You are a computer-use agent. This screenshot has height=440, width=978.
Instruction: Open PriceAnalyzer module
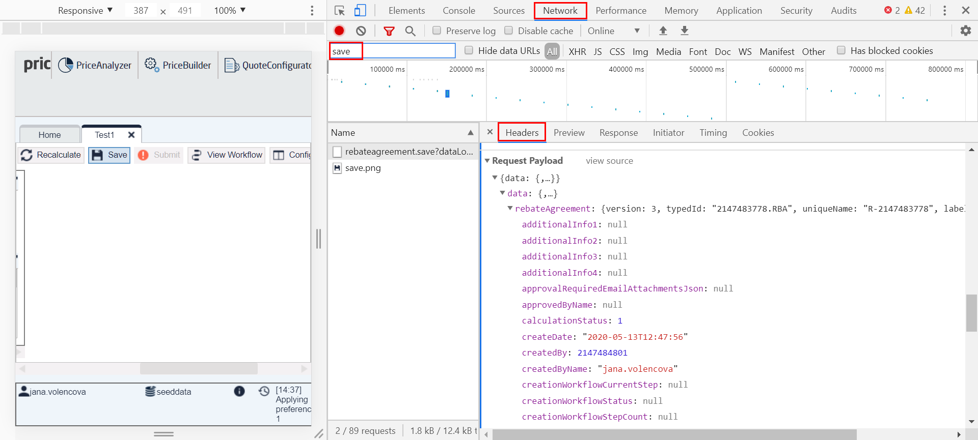tap(95, 65)
